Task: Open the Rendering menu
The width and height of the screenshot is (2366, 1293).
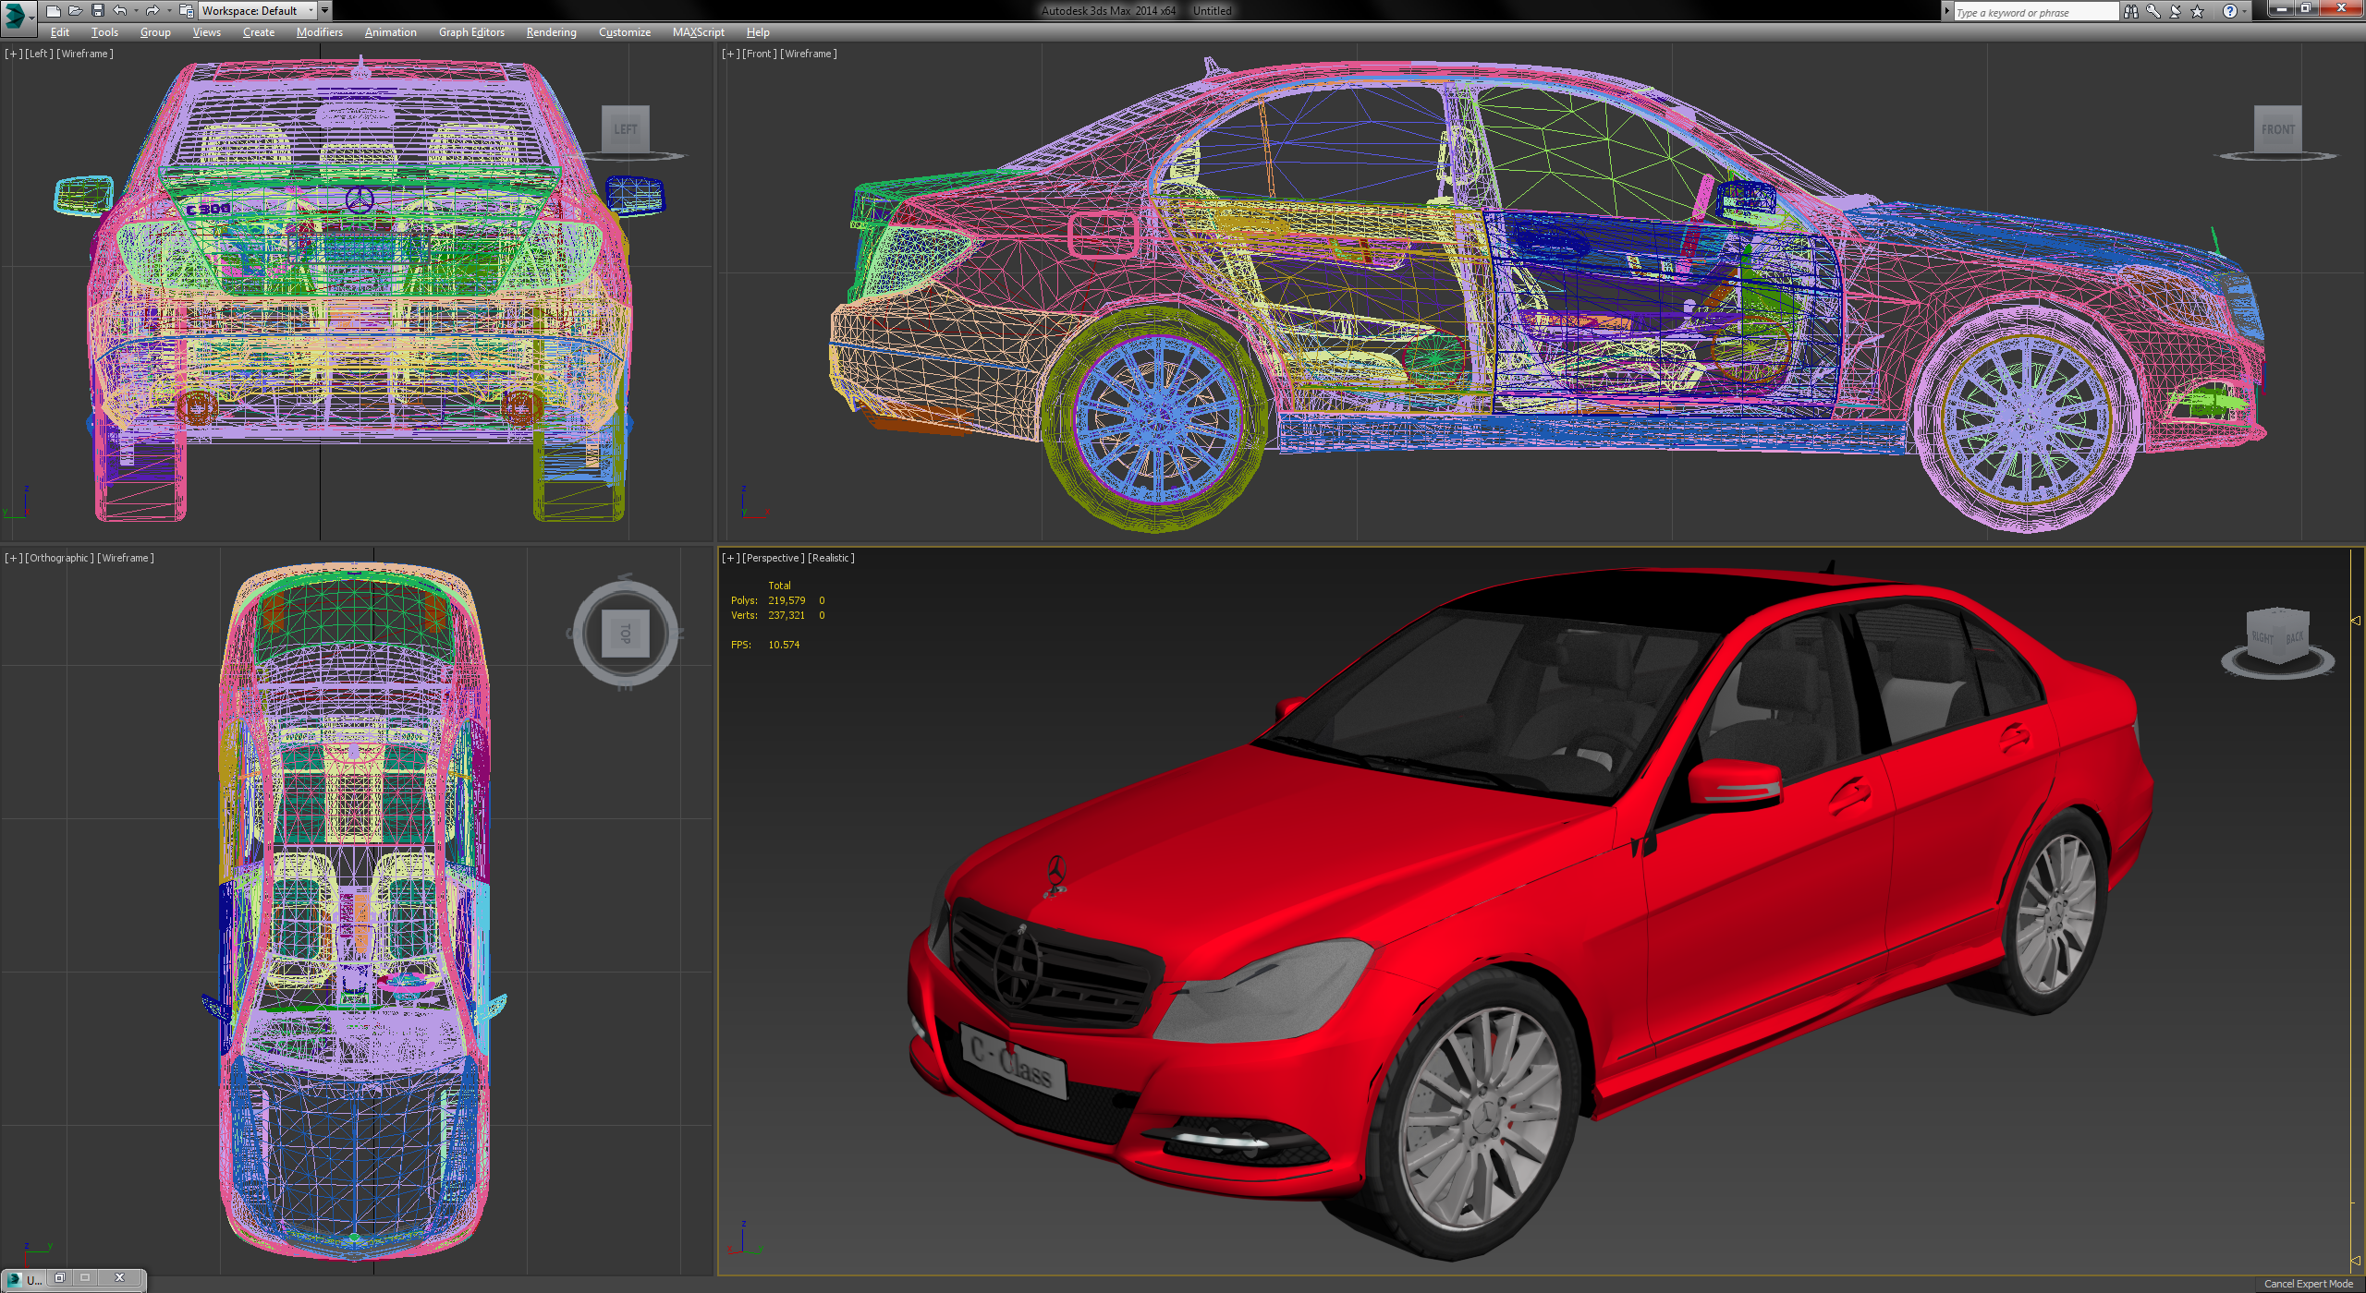Action: 551,32
